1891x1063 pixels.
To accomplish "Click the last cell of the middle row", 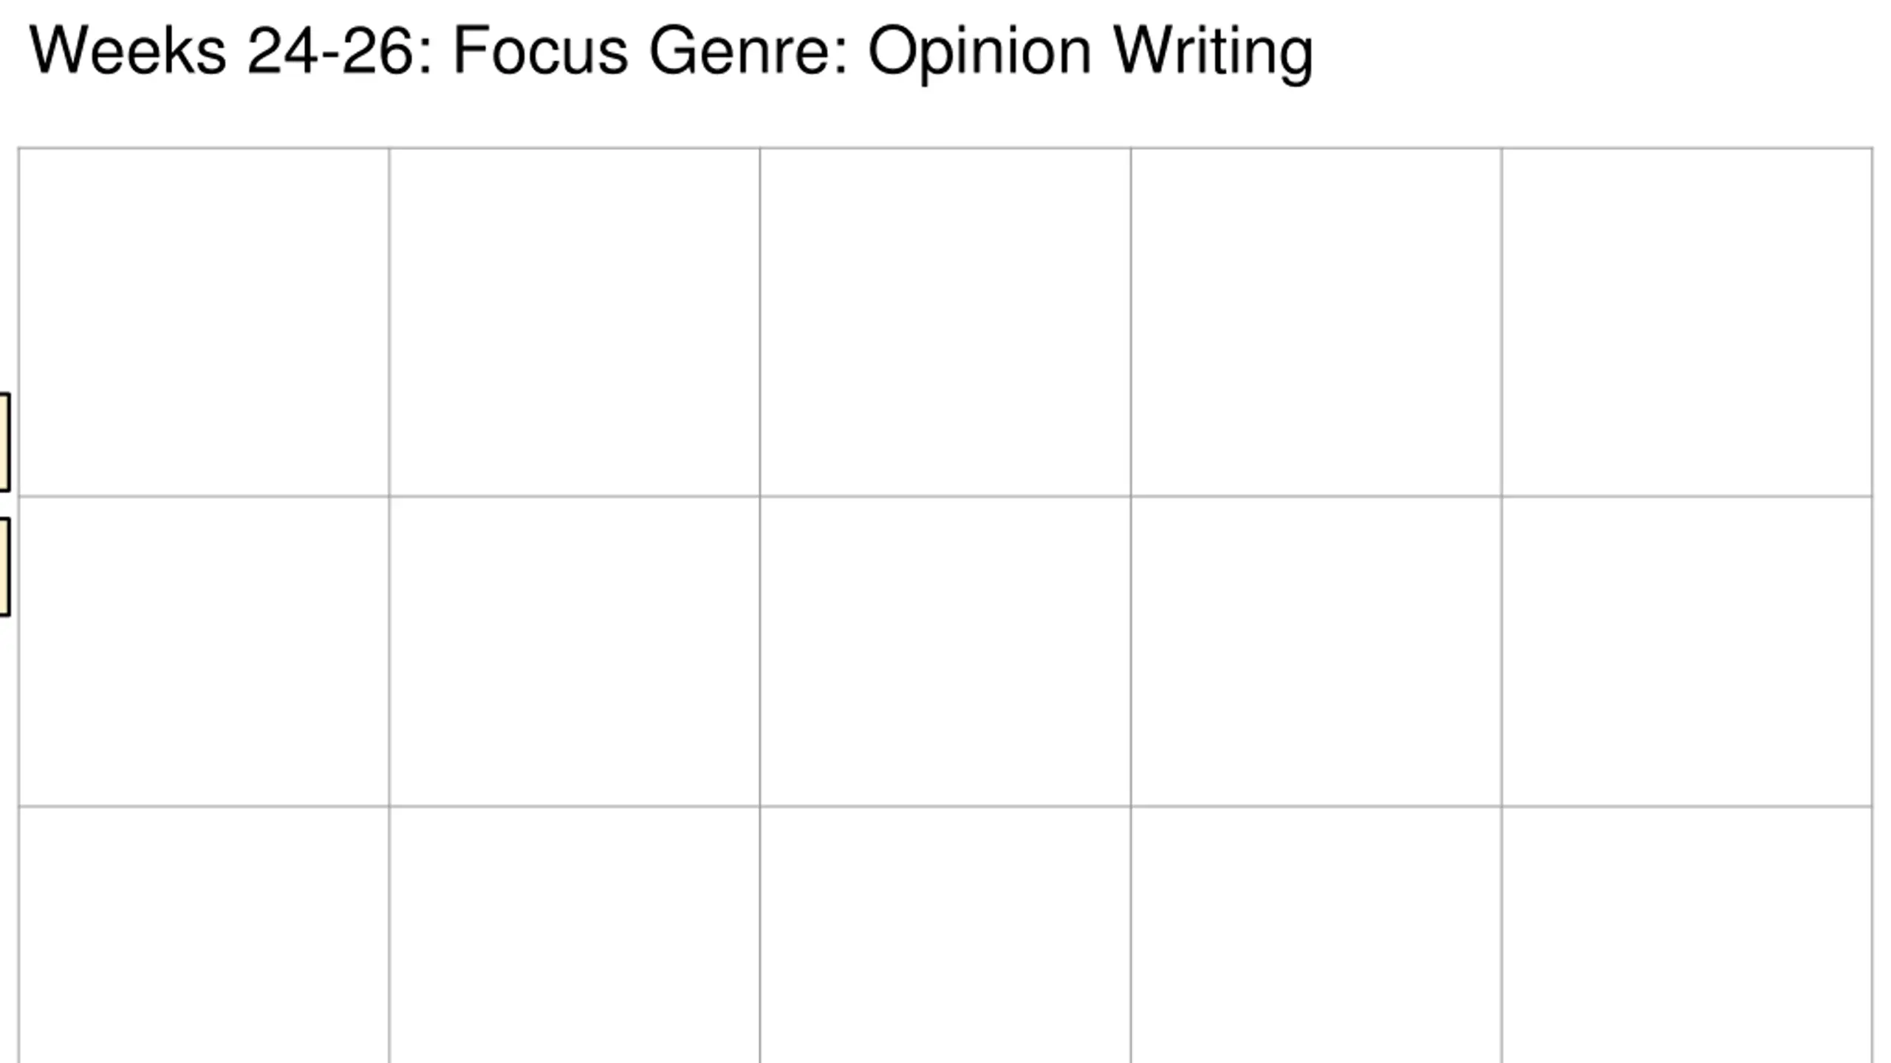I will pyautogui.click(x=1687, y=651).
